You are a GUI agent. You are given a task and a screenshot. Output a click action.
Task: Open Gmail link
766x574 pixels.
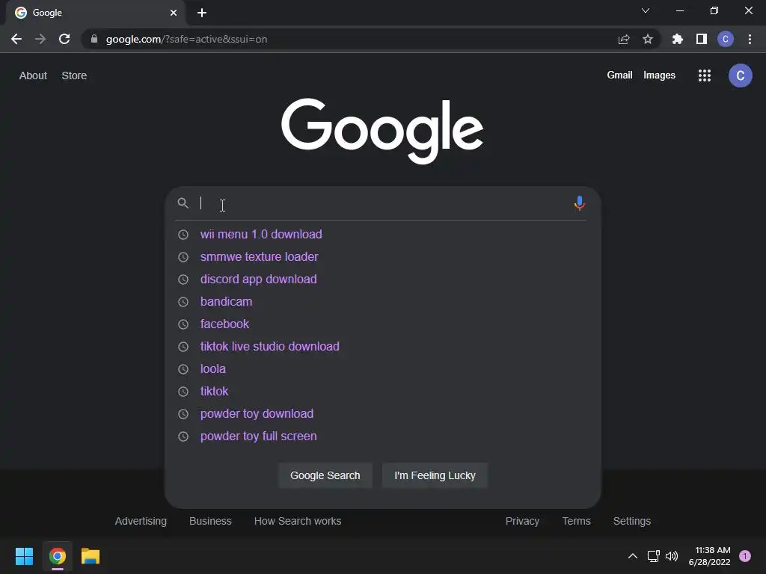(619, 75)
